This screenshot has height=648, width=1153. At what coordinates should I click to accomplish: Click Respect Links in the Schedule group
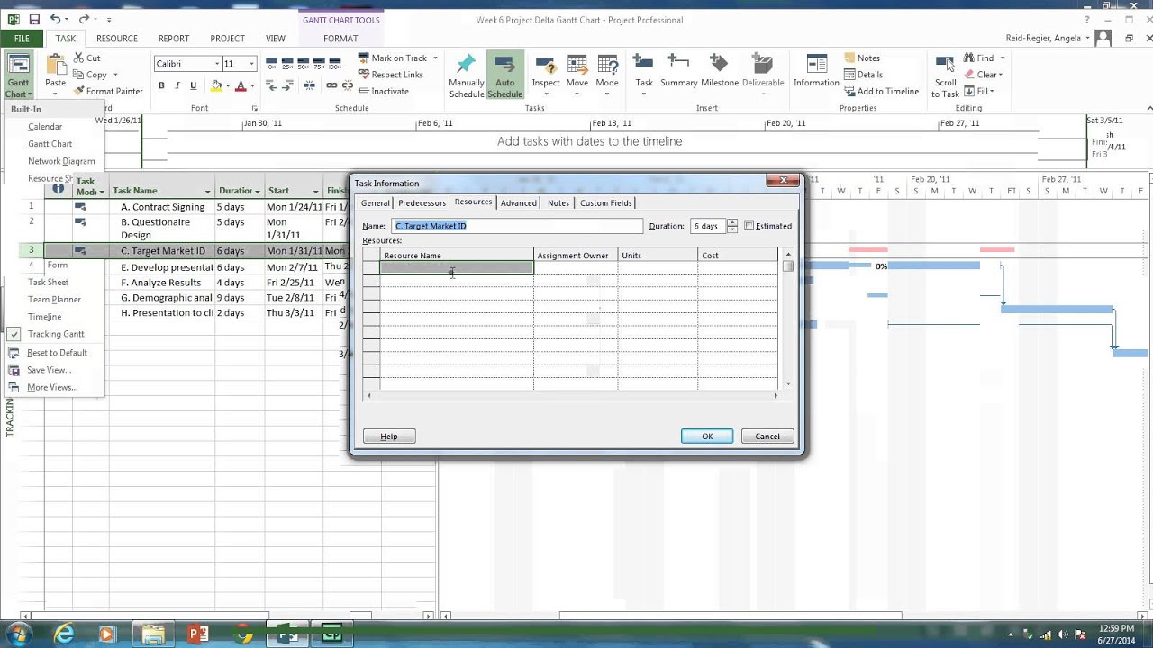(x=390, y=75)
